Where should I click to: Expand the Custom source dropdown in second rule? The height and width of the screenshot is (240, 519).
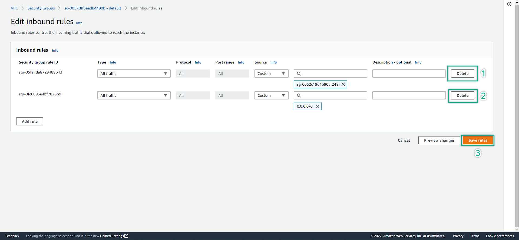[x=271, y=95]
